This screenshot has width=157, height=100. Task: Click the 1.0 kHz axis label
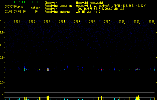(x=2, y=45)
